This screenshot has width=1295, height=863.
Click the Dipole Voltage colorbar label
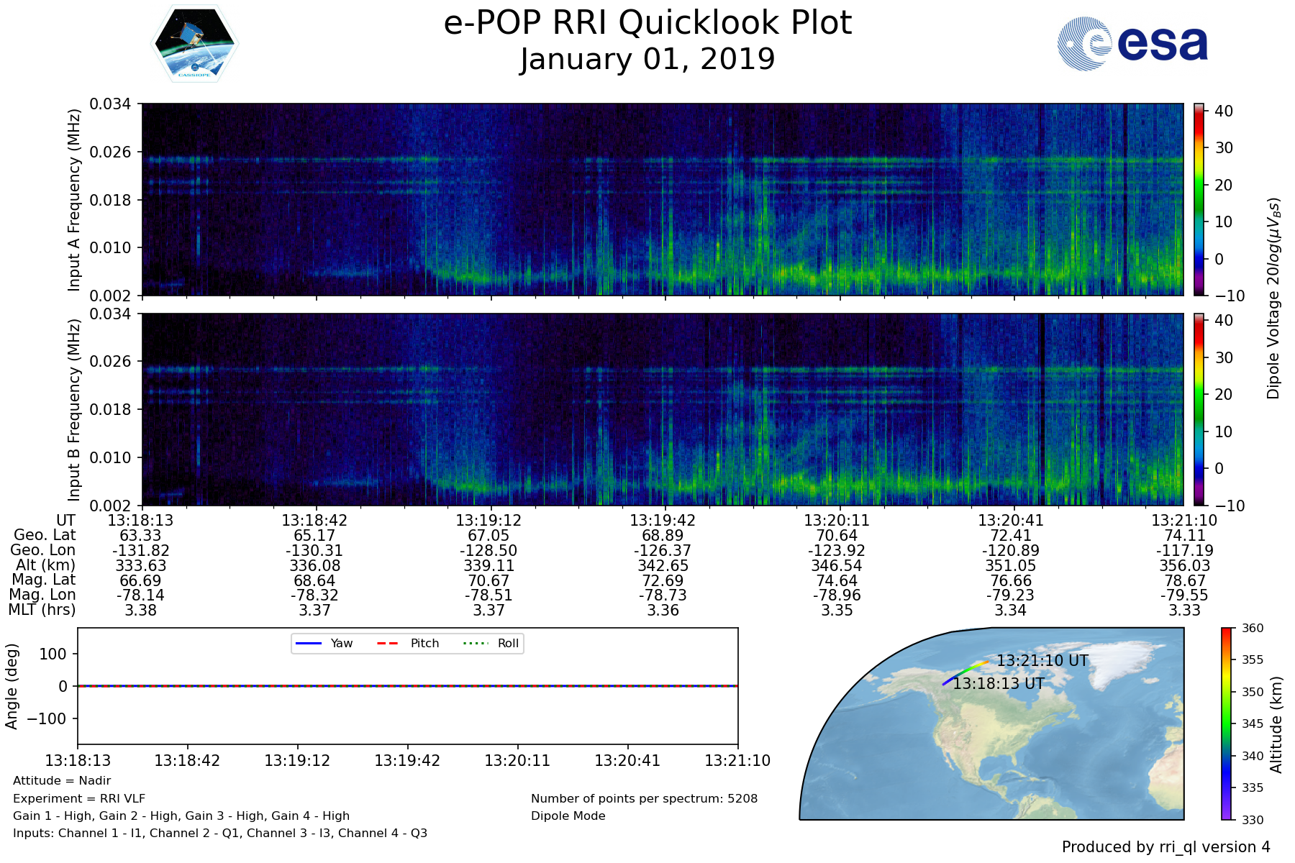[x=1273, y=298]
